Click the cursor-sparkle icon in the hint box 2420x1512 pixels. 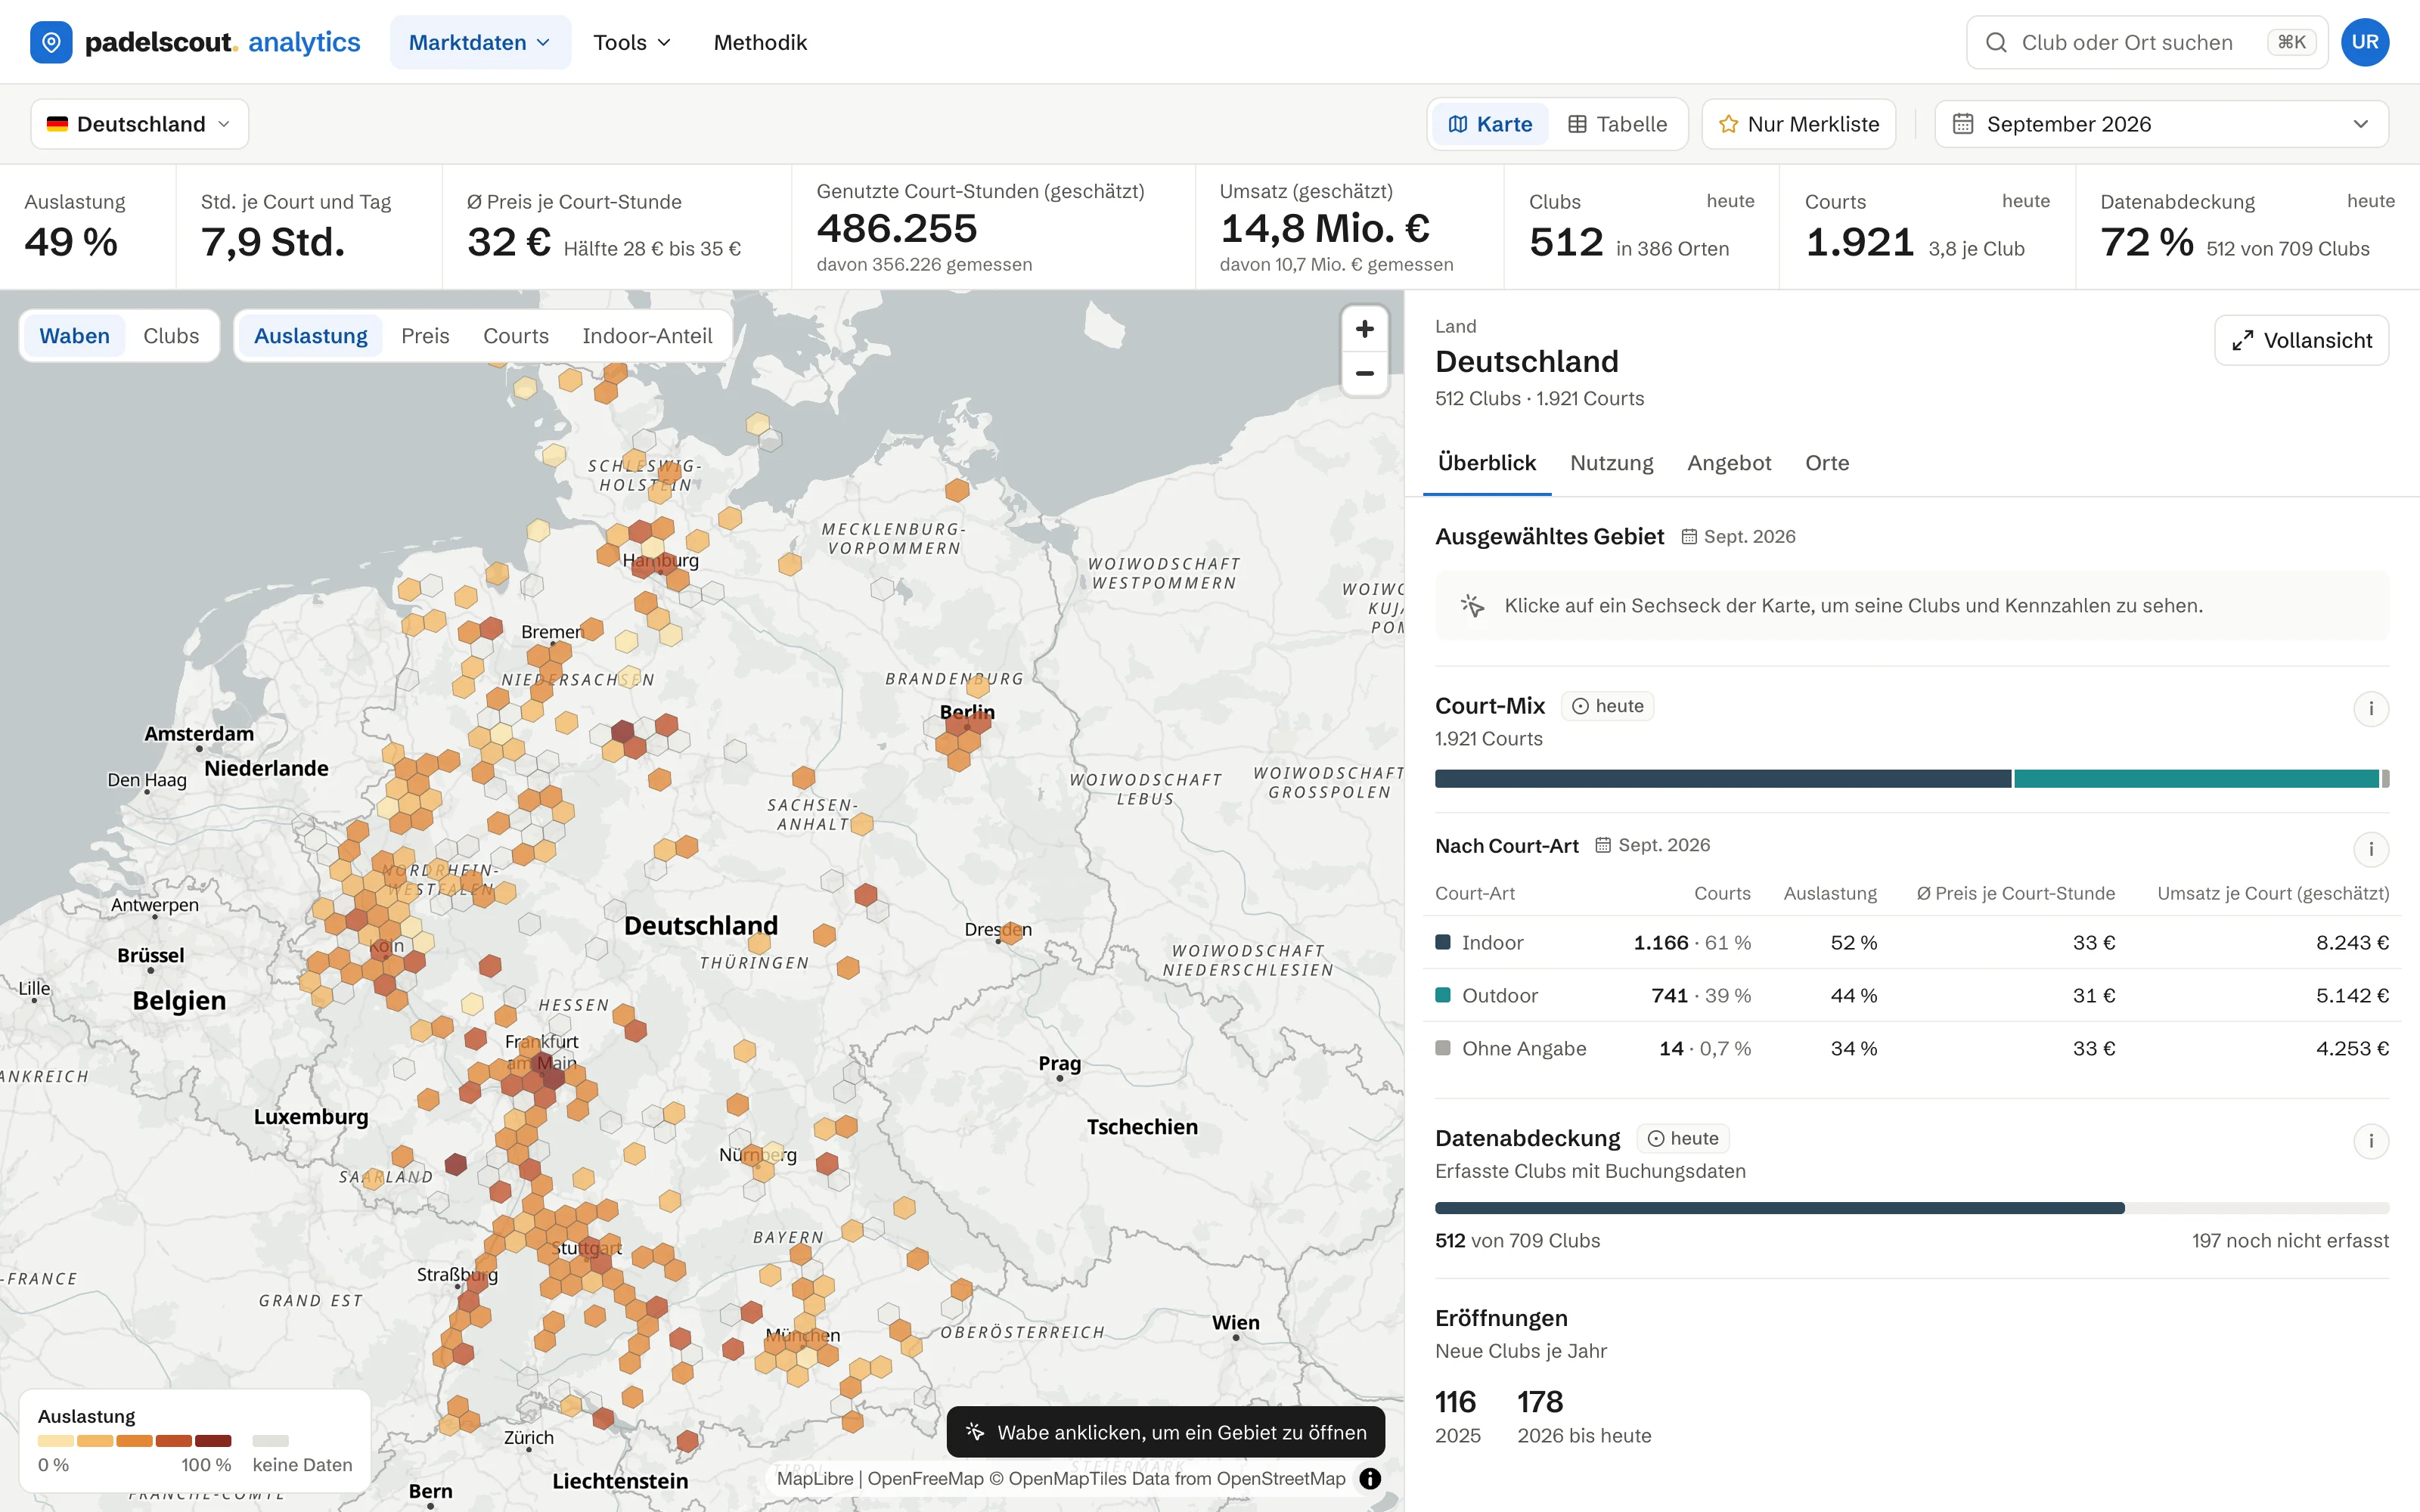[1472, 605]
